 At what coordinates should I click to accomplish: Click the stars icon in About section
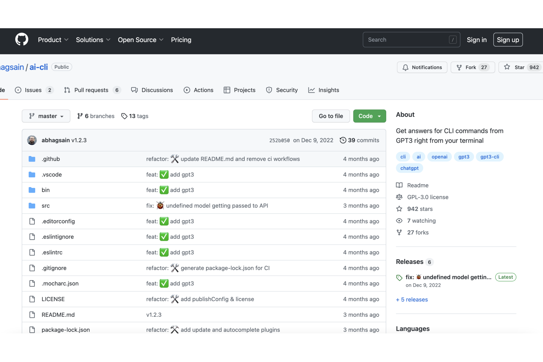399,209
